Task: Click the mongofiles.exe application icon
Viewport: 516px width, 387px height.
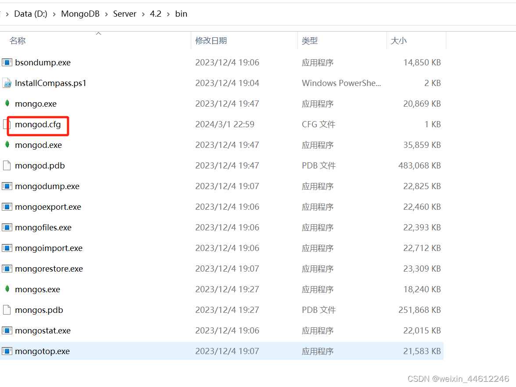Action: tap(7, 227)
